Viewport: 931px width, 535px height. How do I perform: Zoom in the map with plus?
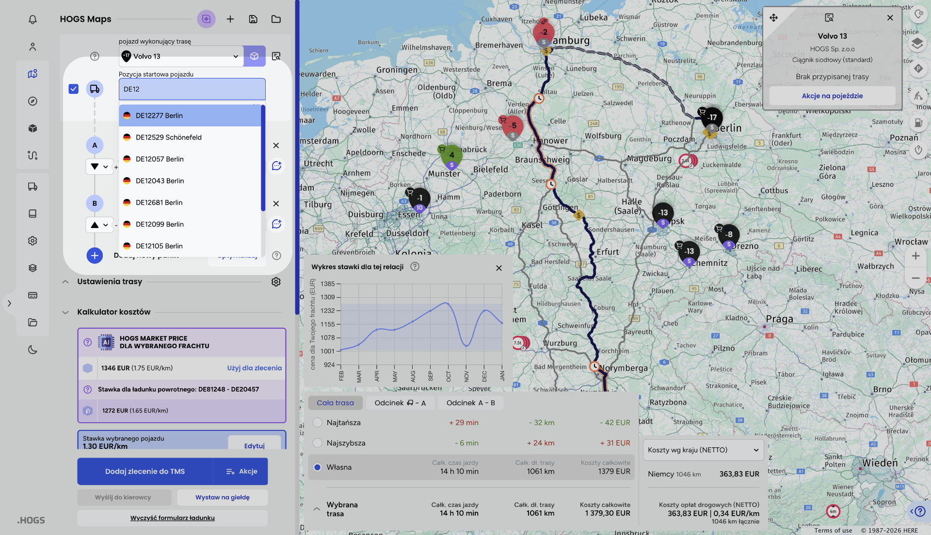[x=915, y=256]
